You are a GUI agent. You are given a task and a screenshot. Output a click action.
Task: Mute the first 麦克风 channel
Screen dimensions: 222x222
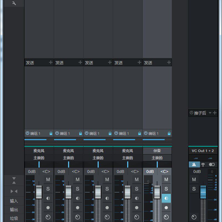click(x=48, y=180)
